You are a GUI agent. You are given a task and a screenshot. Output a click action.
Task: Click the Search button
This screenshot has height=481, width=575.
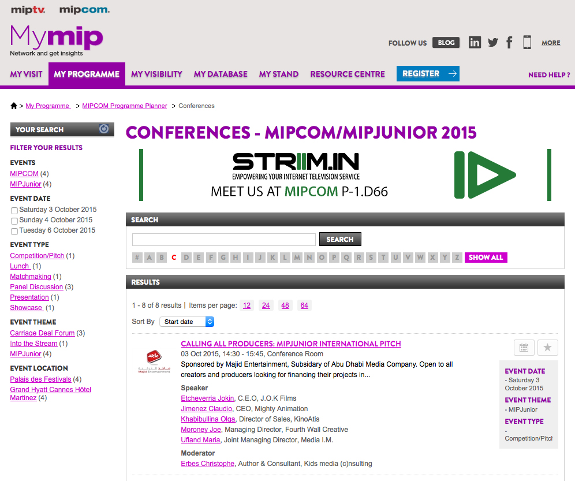click(x=340, y=239)
